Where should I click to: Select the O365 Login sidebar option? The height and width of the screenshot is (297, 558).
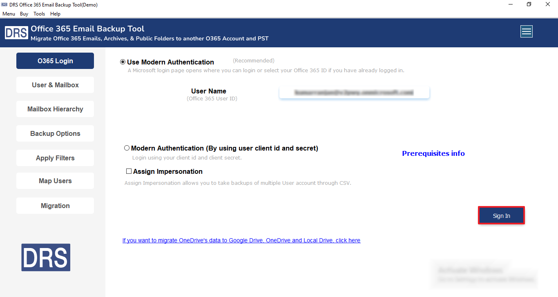click(x=55, y=60)
